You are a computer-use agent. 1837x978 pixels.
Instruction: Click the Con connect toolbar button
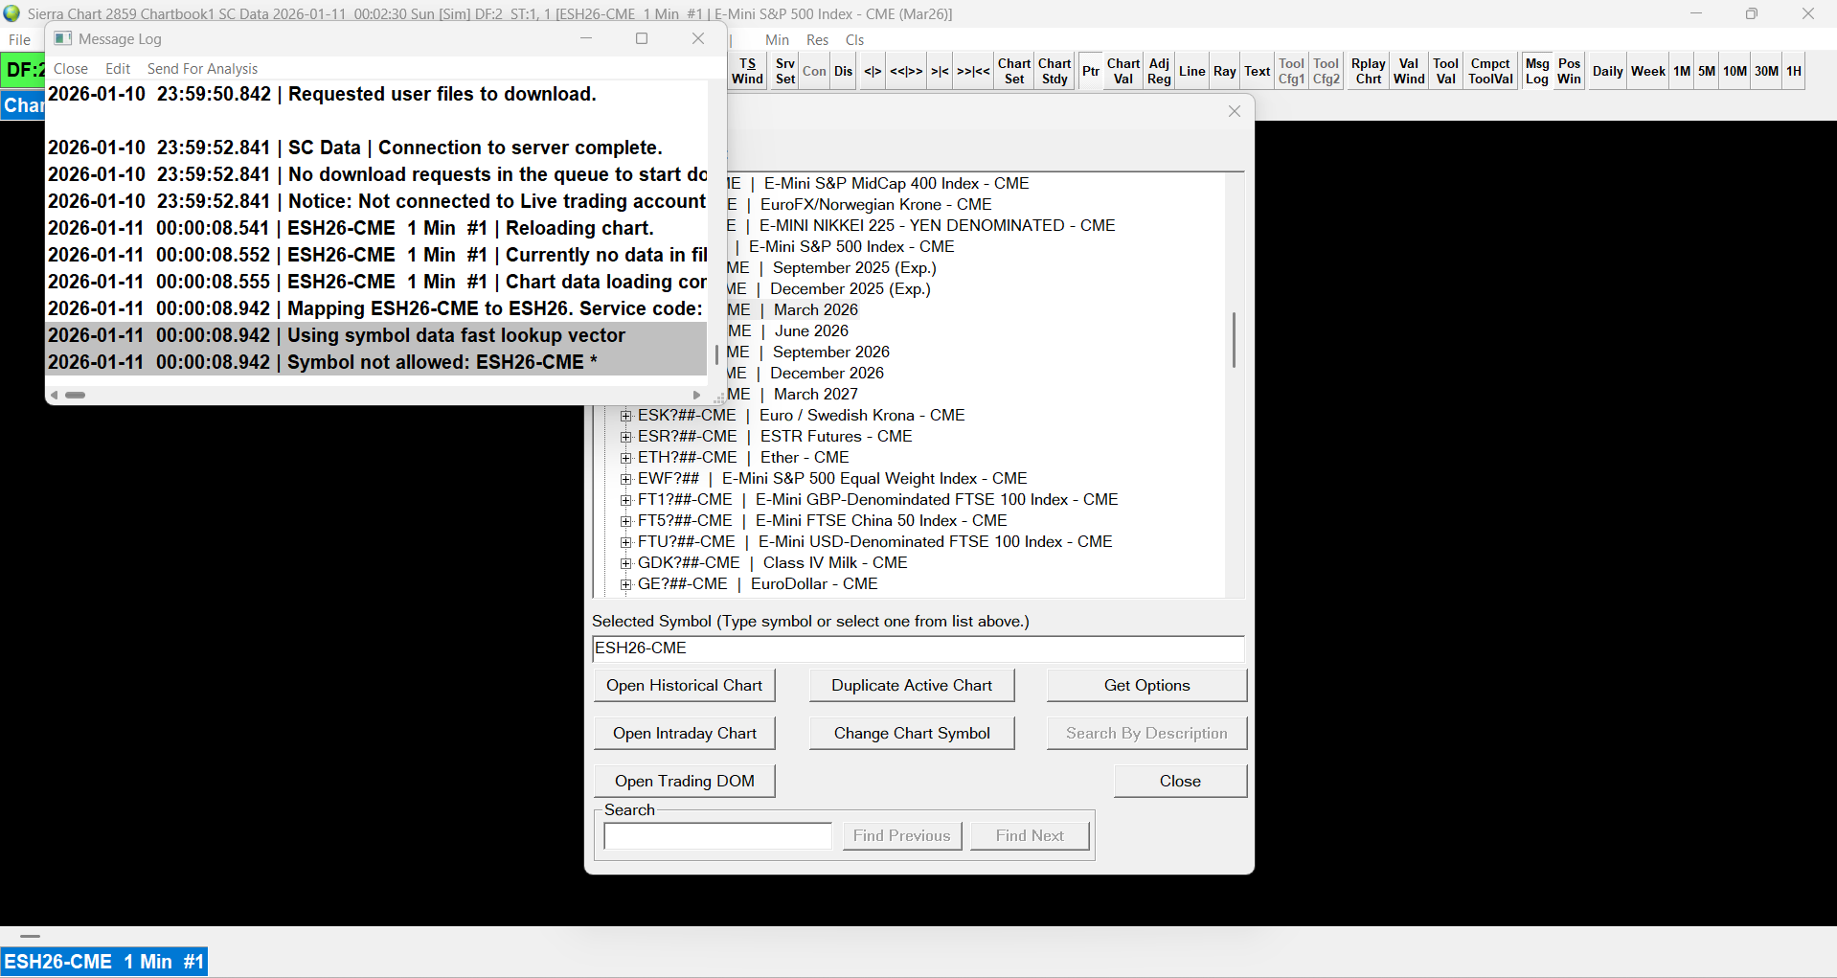pyautogui.click(x=814, y=71)
